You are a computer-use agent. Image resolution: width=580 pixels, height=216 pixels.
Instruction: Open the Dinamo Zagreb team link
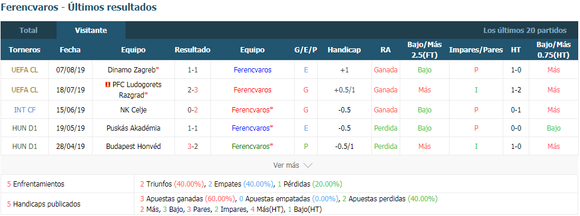(131, 70)
